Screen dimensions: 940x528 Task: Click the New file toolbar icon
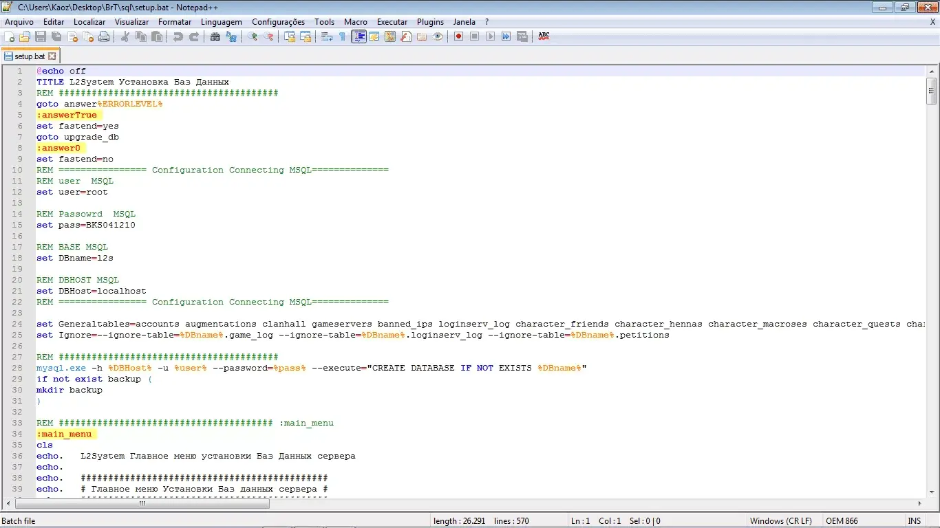coord(9,36)
